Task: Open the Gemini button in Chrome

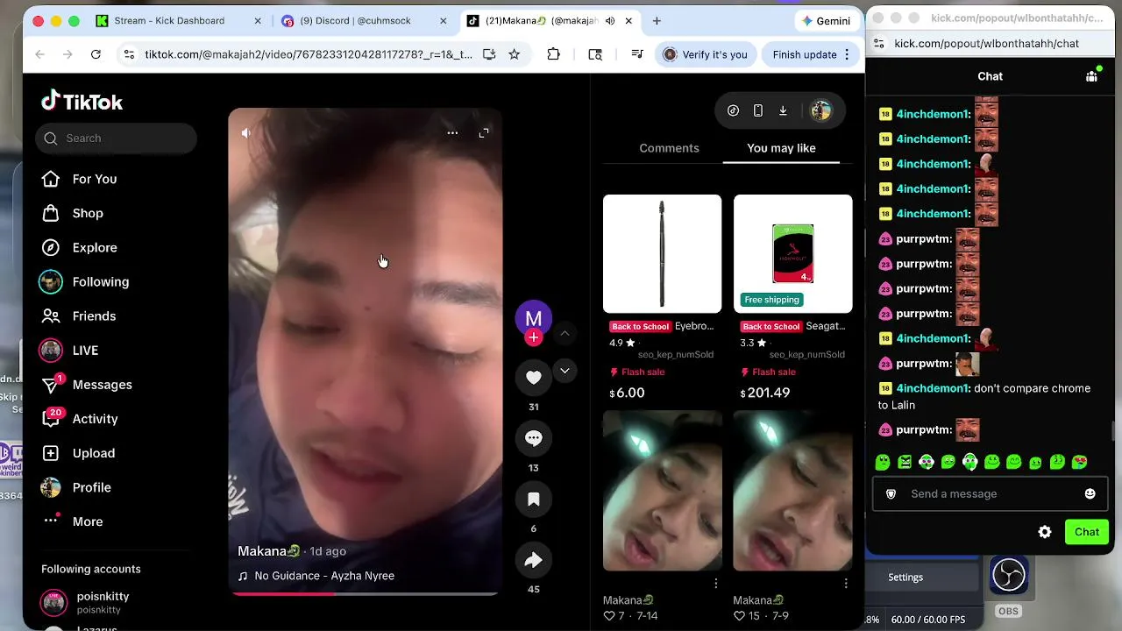Action: [x=826, y=20]
